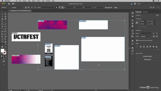Click Rearrange All in Quick Actions
The width and height of the screenshot is (161, 91).
(x=147, y=60)
